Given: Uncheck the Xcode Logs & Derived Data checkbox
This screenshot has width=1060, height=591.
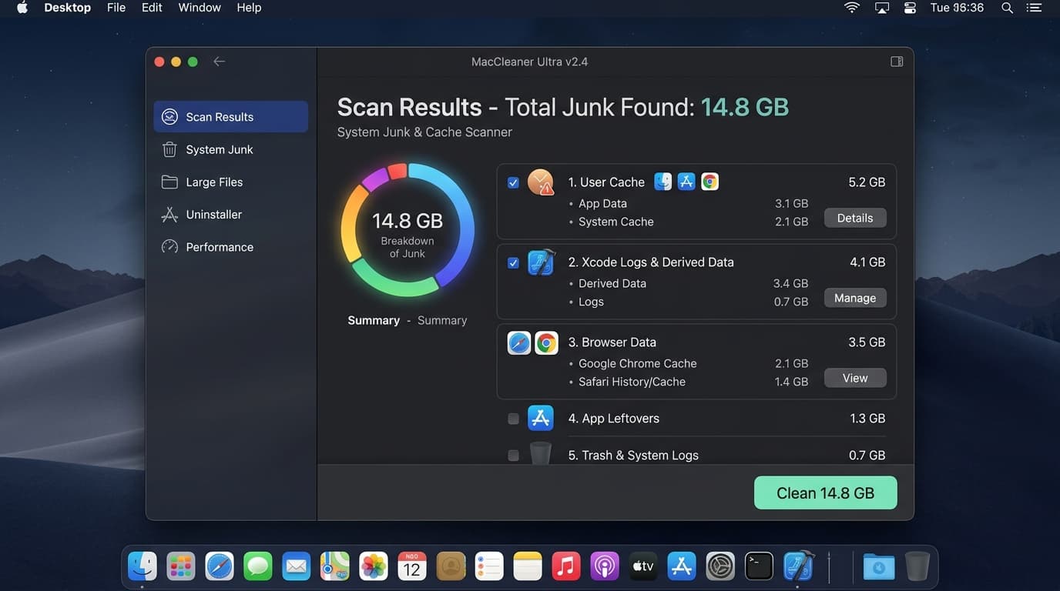Looking at the screenshot, I should point(513,263).
